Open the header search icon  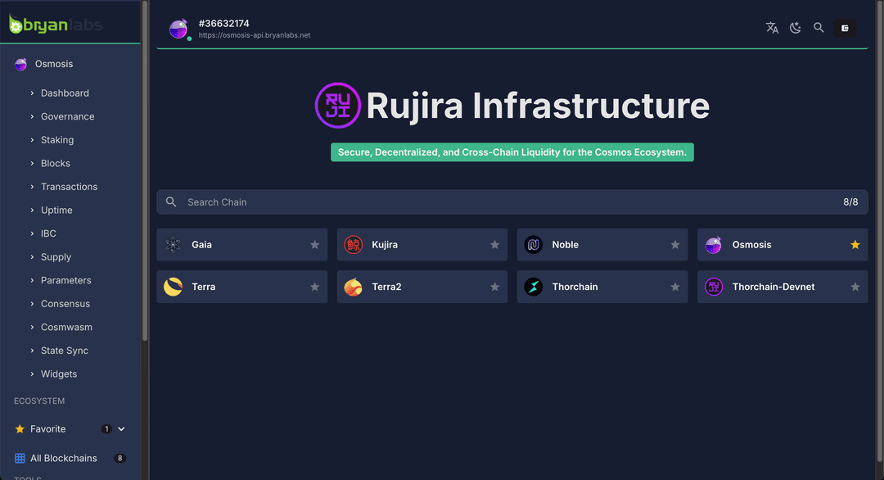pyautogui.click(x=819, y=28)
